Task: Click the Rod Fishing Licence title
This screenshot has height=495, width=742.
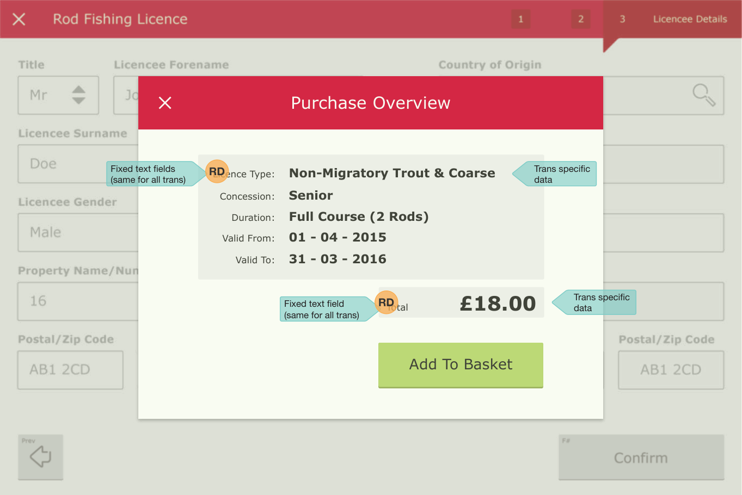Action: click(120, 19)
